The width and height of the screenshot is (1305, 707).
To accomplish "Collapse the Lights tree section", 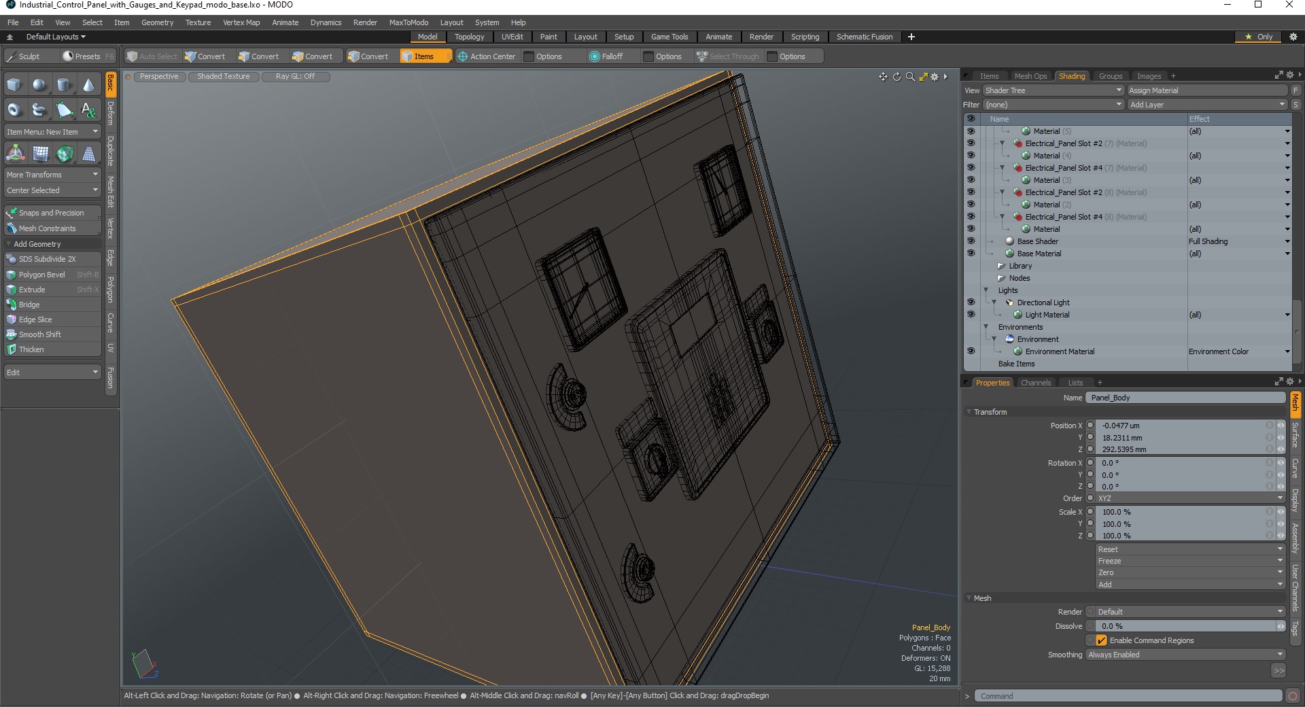I will [986, 290].
